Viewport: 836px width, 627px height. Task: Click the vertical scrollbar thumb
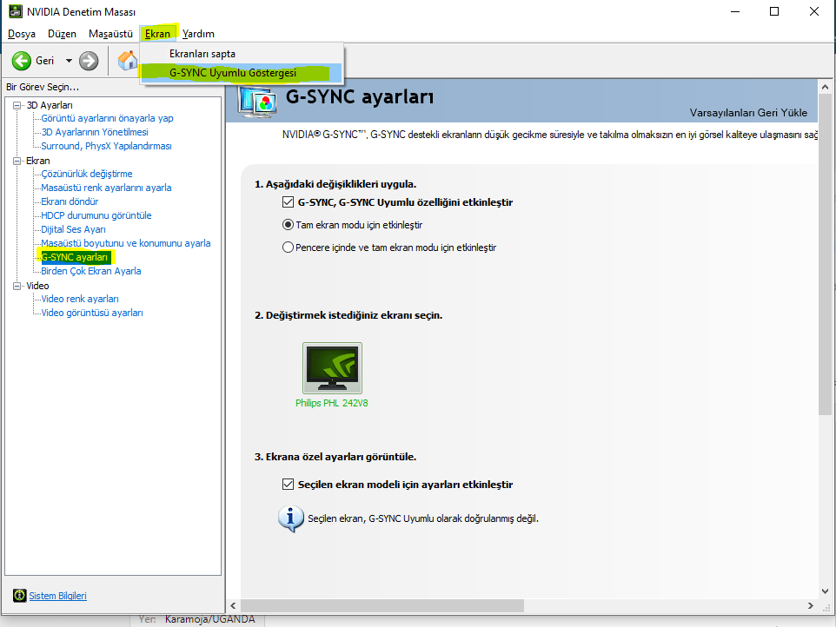(825, 255)
